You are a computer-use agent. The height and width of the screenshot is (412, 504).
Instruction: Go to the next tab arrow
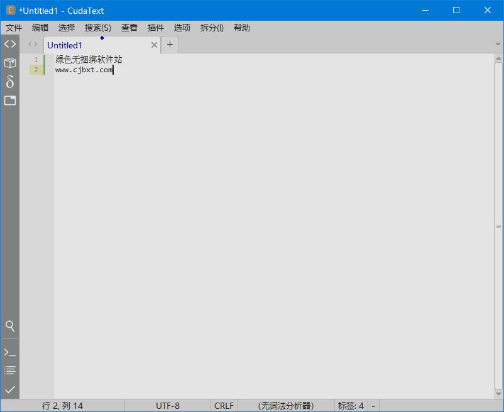point(36,45)
